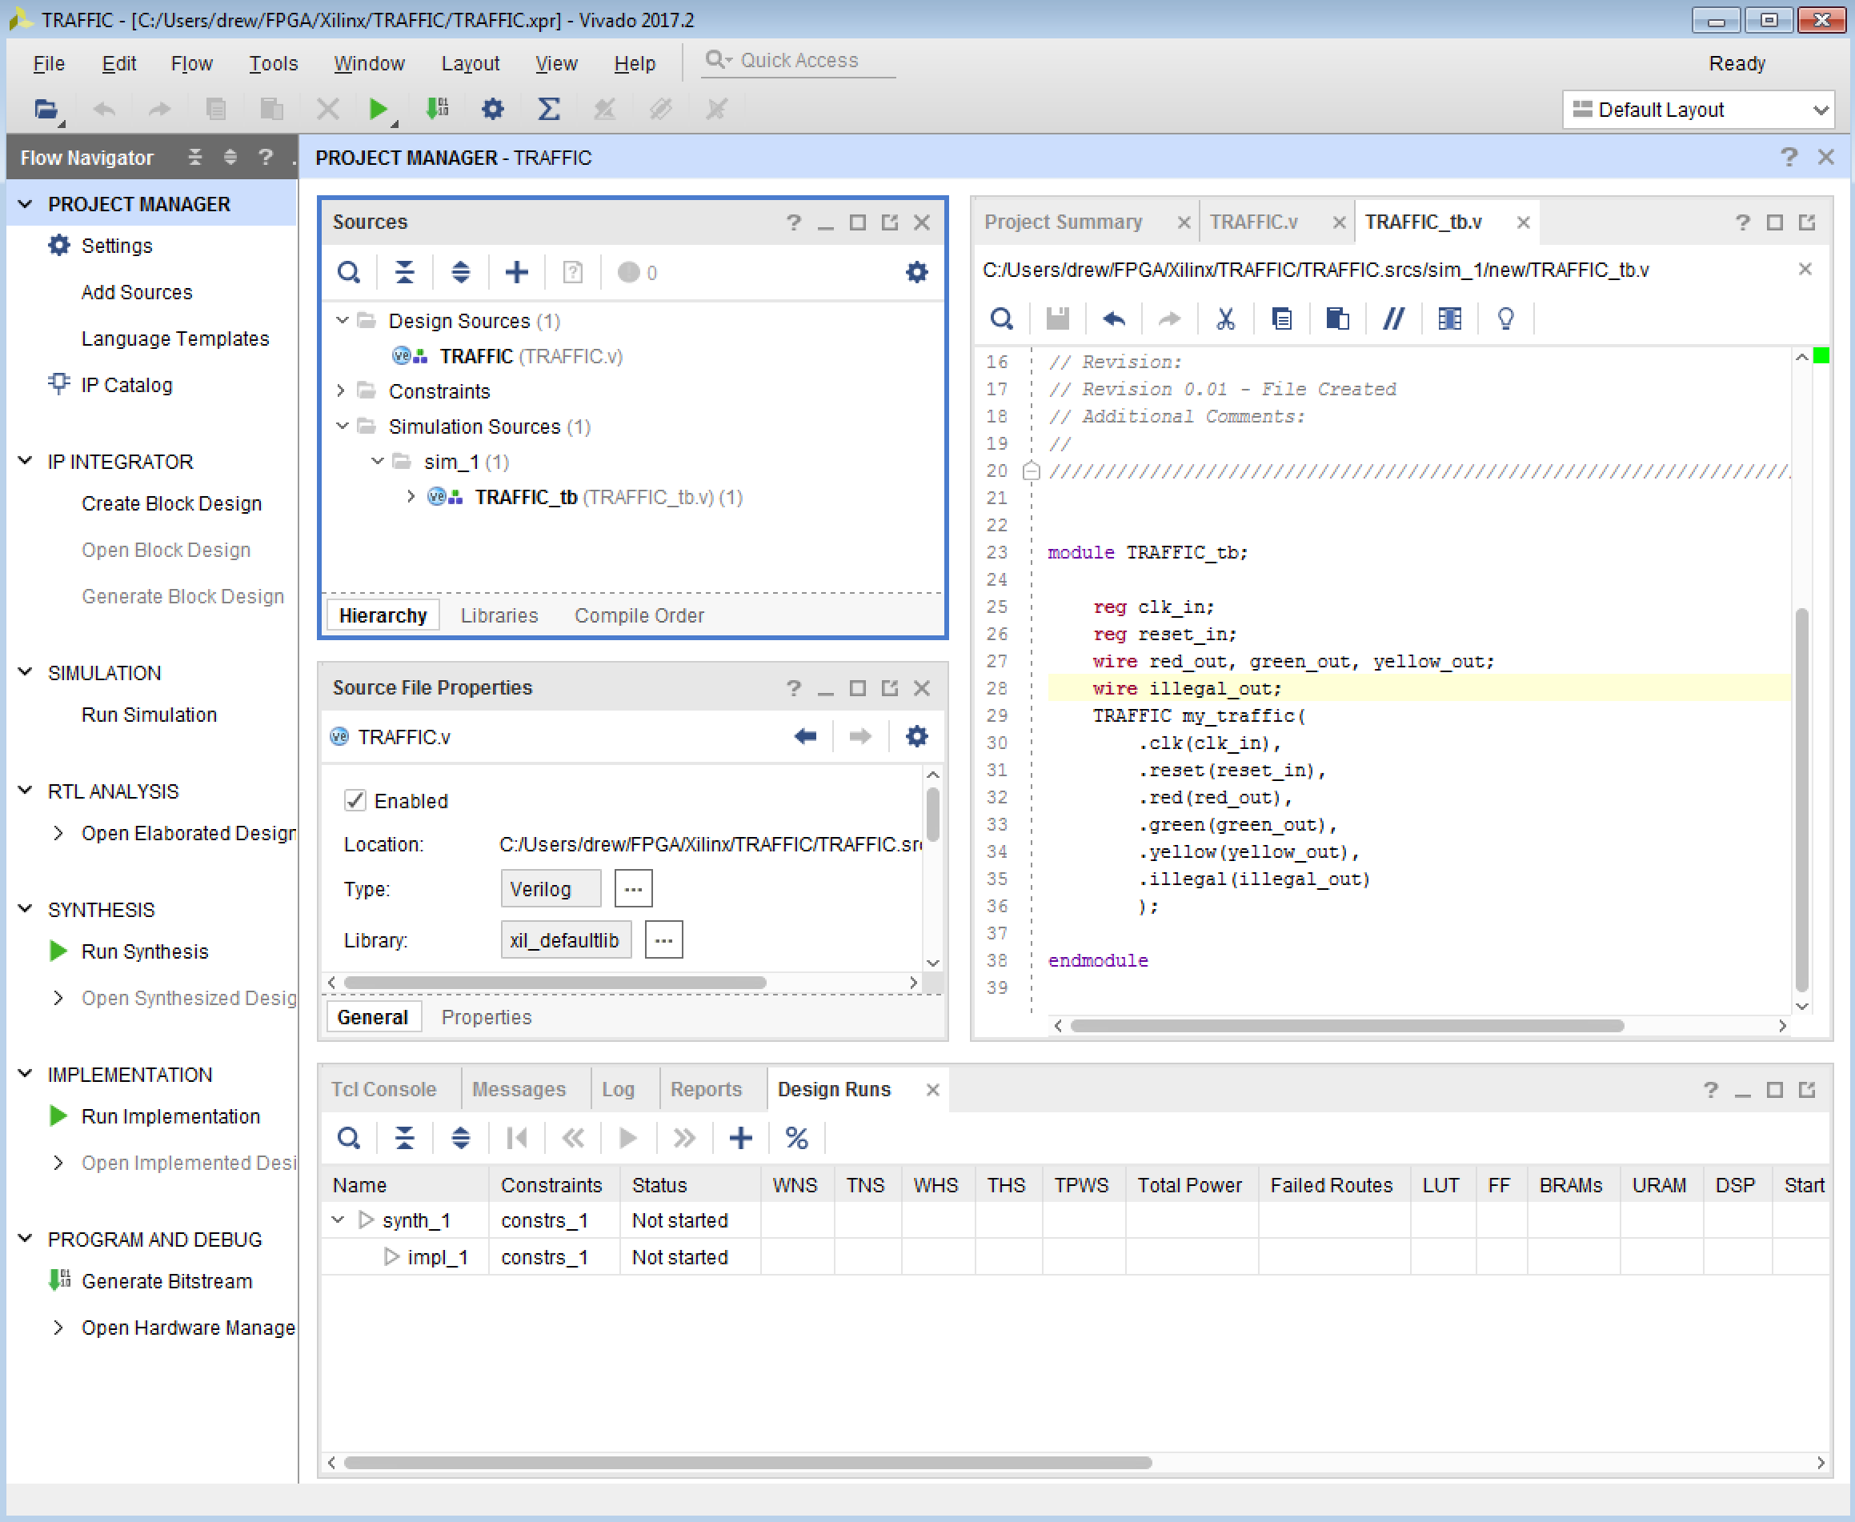Viewport: 1855px width, 1522px height.
Task: Open the Messages tab
Action: (x=519, y=1089)
